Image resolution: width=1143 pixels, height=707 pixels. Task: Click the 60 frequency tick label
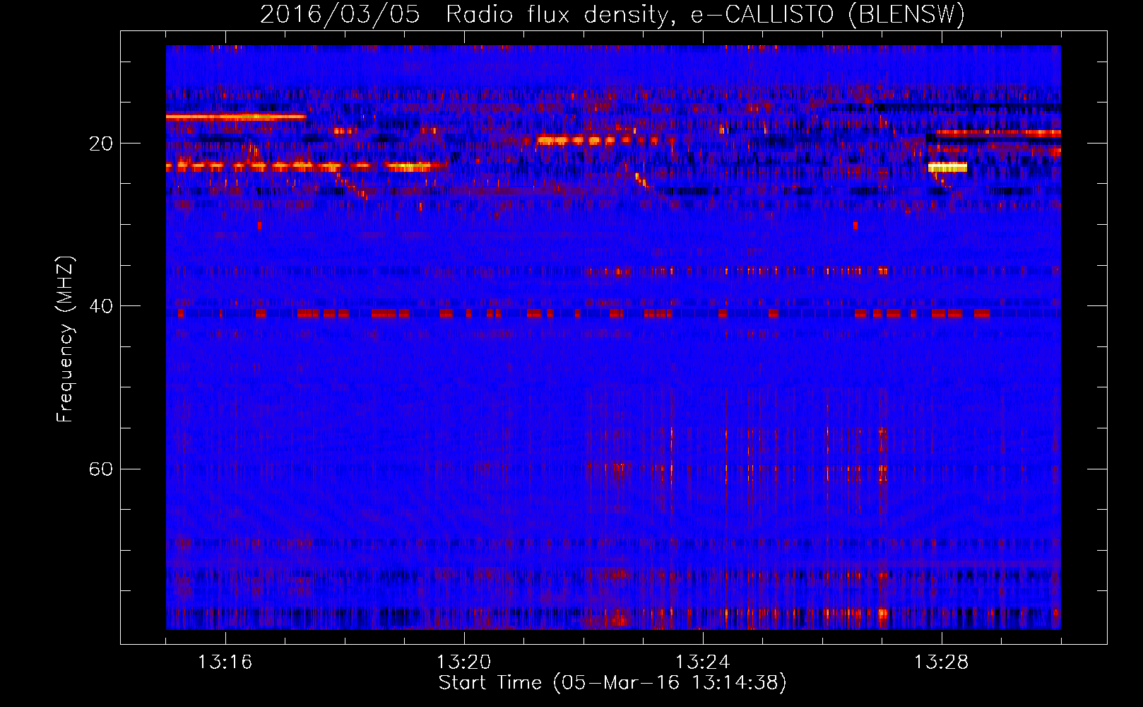click(x=101, y=469)
